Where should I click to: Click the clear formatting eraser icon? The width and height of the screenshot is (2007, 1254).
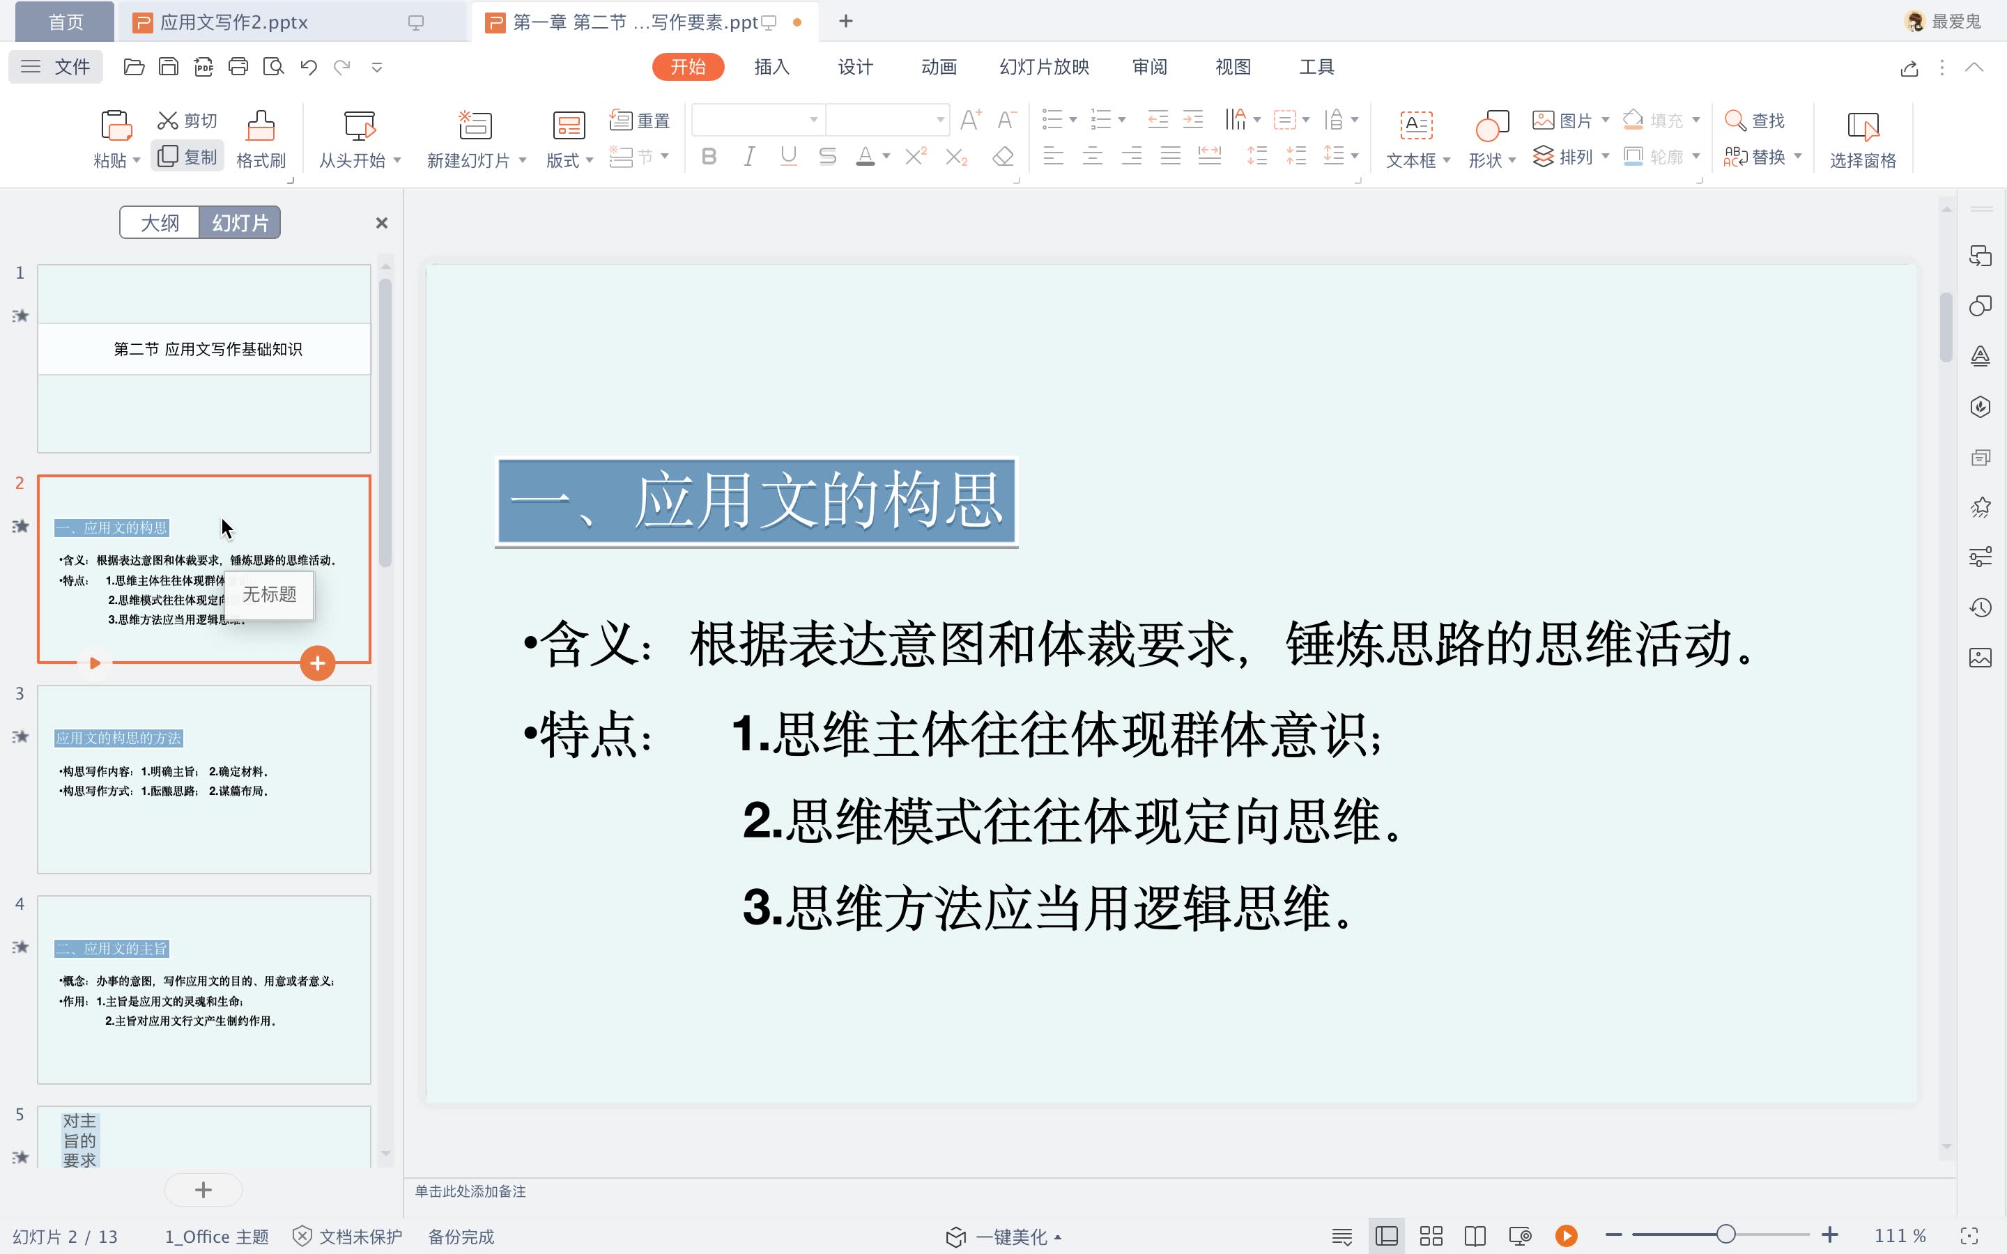[1003, 157]
